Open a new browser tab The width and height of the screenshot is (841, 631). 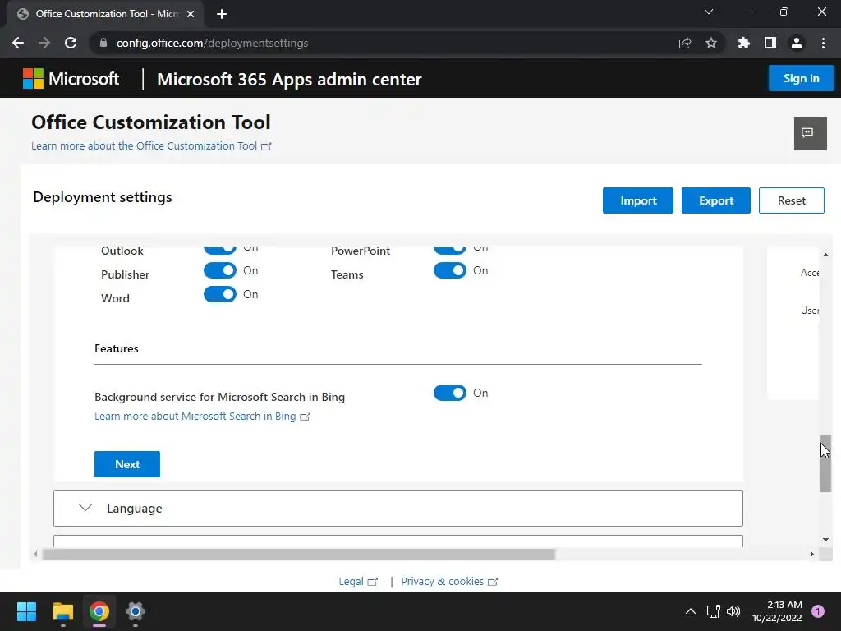222,14
